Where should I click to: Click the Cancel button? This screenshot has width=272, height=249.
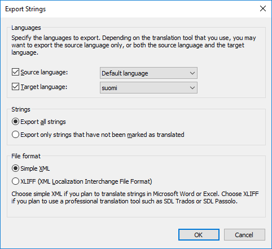244,234
